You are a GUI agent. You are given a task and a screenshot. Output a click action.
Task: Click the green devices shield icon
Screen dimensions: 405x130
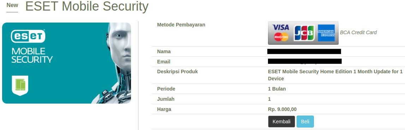click(20, 85)
